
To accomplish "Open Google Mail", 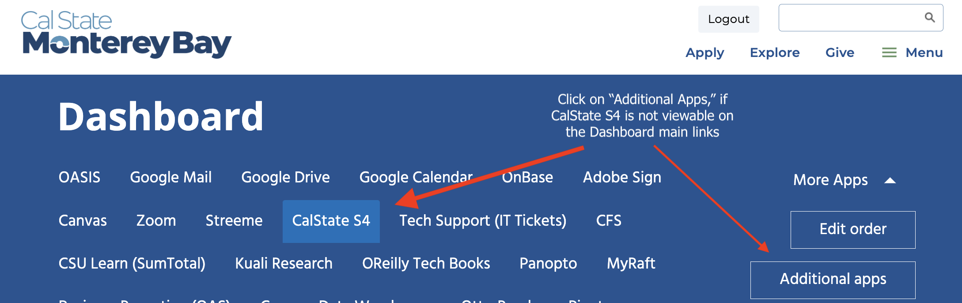I will click(171, 177).
